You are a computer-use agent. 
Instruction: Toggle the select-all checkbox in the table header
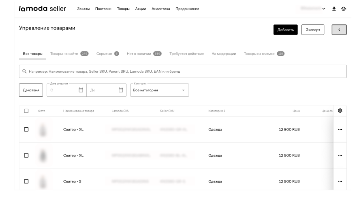[26, 111]
